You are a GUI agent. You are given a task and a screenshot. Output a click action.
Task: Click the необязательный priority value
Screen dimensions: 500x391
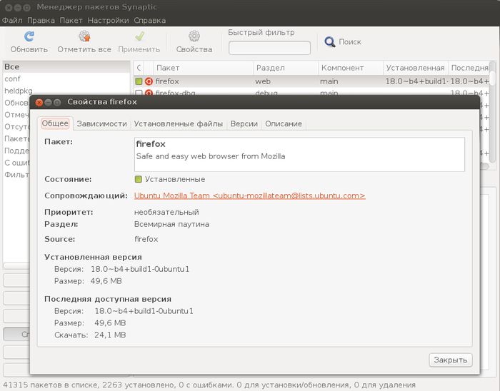point(166,212)
